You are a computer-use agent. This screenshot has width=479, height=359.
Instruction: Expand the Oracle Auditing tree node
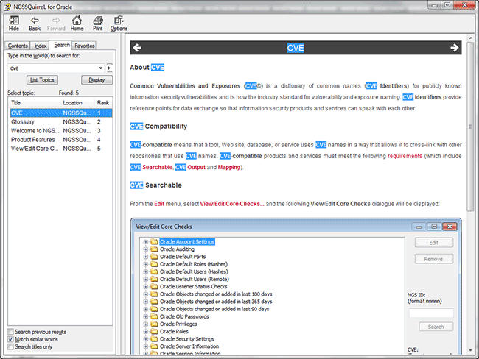point(146,249)
